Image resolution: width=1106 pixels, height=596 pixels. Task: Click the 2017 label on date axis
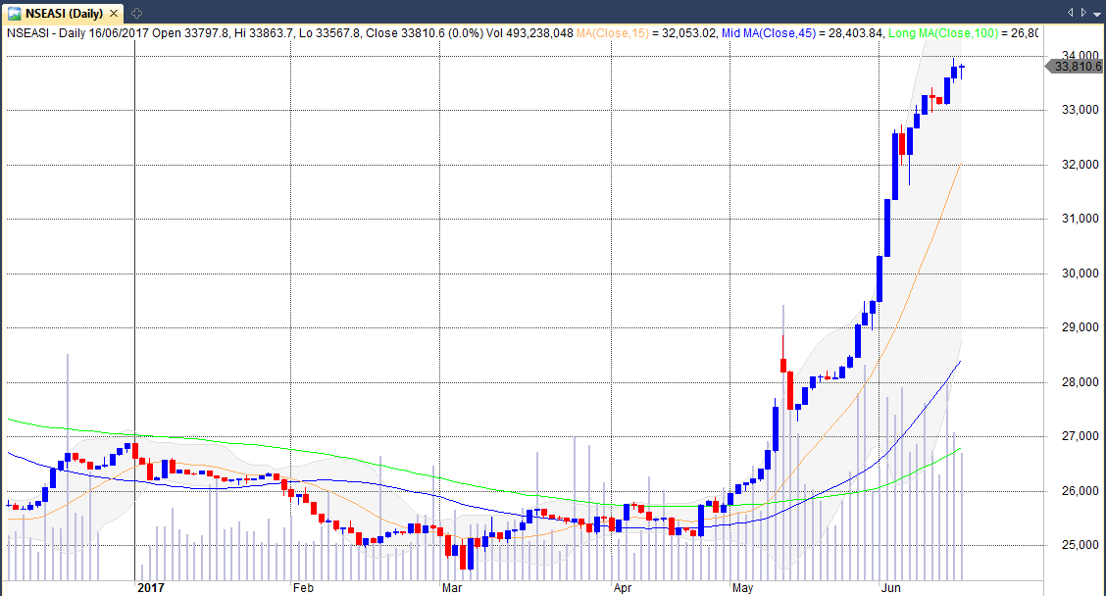point(151,588)
